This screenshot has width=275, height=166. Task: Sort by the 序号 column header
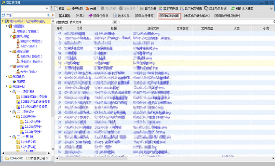pyautogui.click(x=60, y=28)
